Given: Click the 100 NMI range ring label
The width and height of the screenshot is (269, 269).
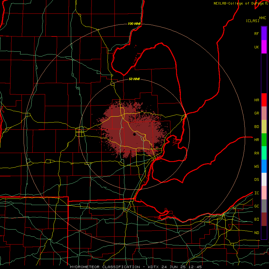Looking at the screenshot, I should tap(134, 24).
